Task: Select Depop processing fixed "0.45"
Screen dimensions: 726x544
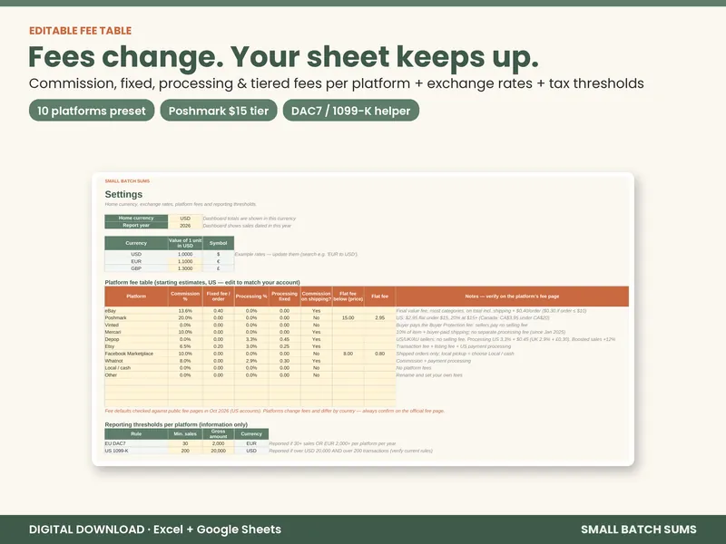Action: [284, 339]
